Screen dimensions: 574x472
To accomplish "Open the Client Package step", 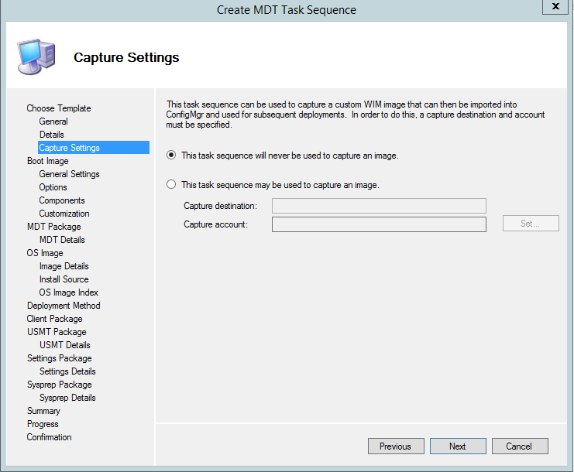I will [x=54, y=319].
